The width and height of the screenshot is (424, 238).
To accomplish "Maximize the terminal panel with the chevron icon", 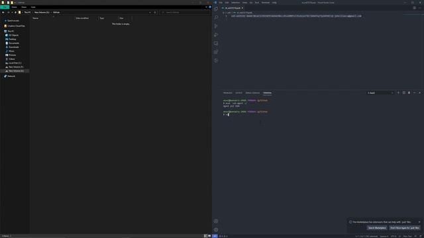I will tap(414, 93).
